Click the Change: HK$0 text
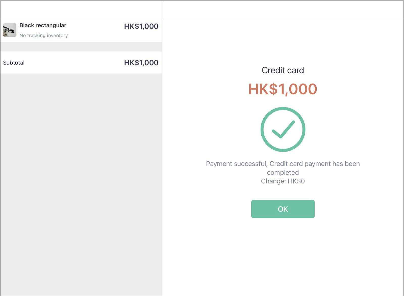This screenshot has width=404, height=296. 283,181
